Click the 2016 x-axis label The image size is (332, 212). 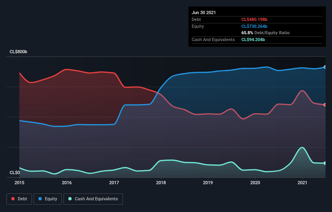pyautogui.click(x=67, y=183)
